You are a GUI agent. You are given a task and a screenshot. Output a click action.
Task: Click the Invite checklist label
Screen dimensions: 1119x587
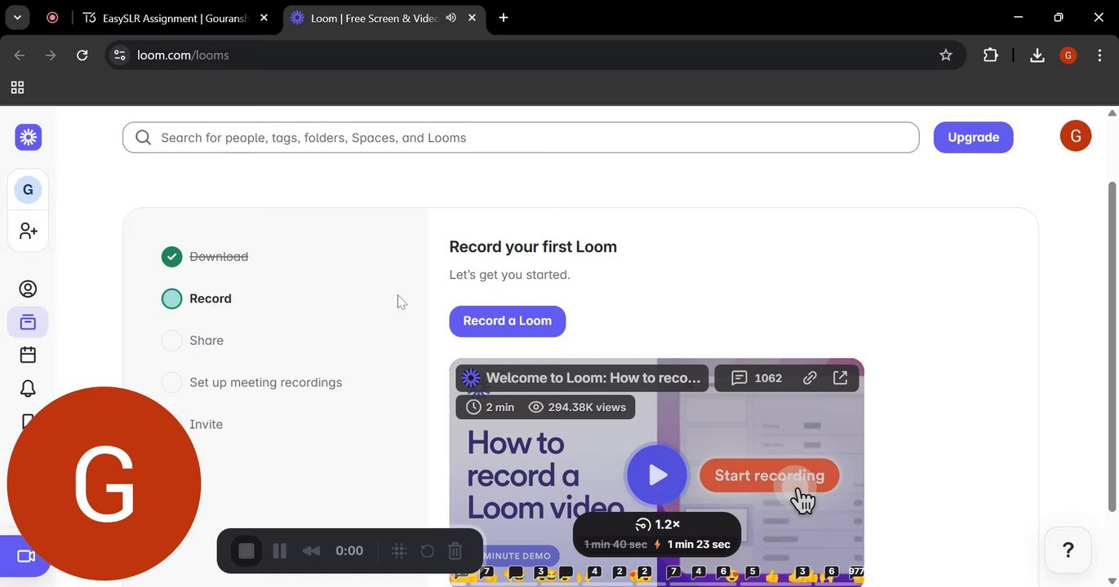coord(206,424)
